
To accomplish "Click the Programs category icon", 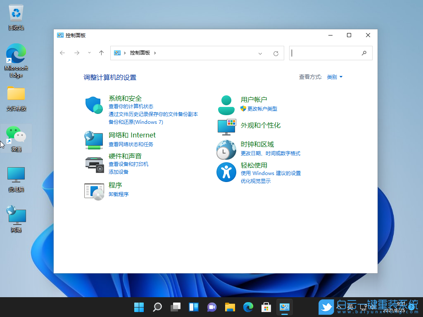I will [x=94, y=191].
